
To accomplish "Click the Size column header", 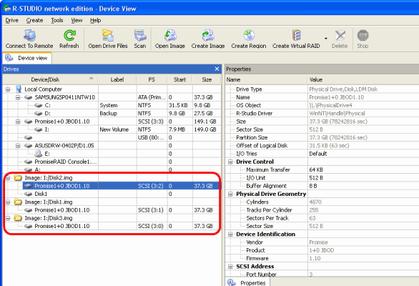I will point(207,79).
